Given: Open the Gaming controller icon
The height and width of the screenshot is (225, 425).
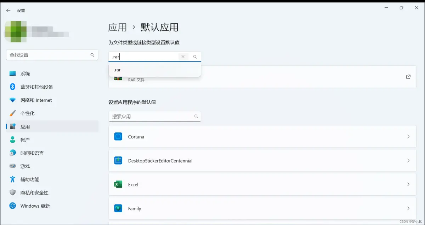Looking at the screenshot, I should 13,166.
